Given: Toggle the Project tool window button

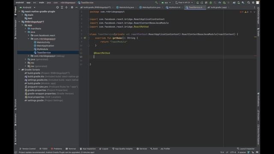Looking at the screenshot, I should [x=15, y=11].
